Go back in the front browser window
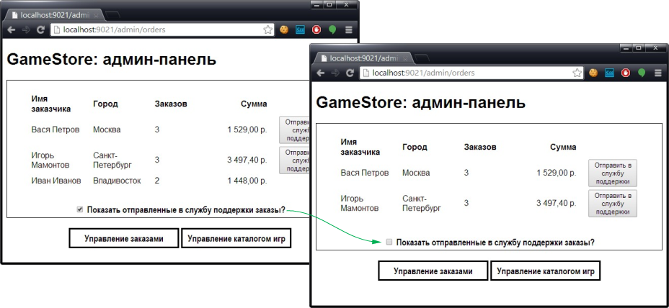Viewport: 669px width, 308px height. point(321,73)
